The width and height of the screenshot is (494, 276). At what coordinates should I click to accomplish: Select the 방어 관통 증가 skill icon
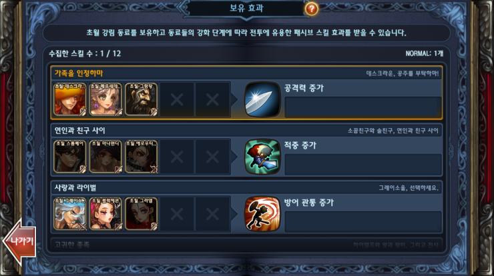[262, 214]
